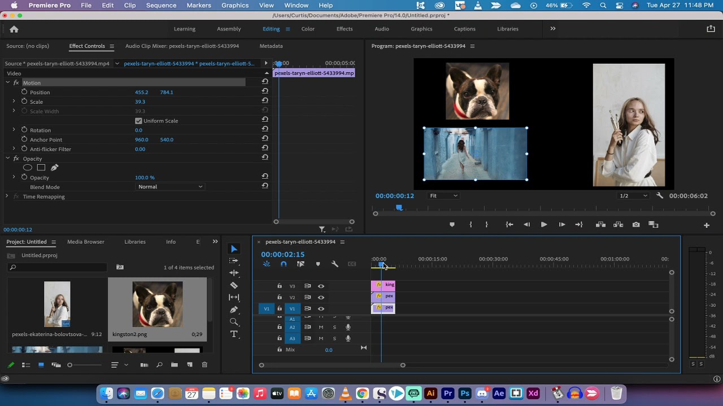Select the Pen tool in timeline toolbar
This screenshot has height=406, width=723.
pyautogui.click(x=234, y=310)
